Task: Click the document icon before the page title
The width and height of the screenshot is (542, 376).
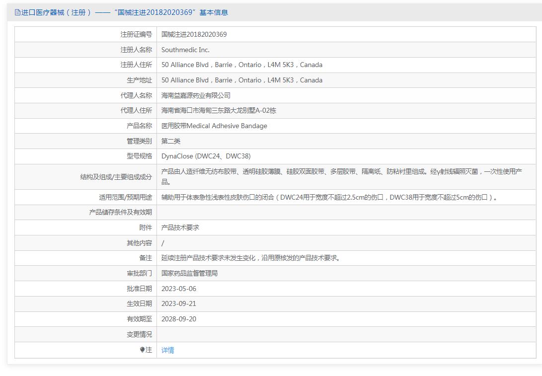Action: tap(17, 12)
